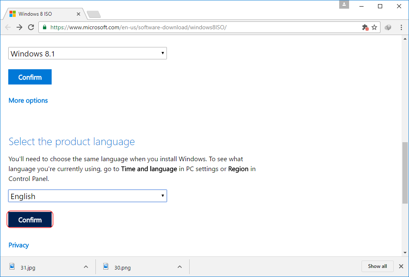Bookmark this page with the star icon
The image size is (409, 277).
(374, 27)
